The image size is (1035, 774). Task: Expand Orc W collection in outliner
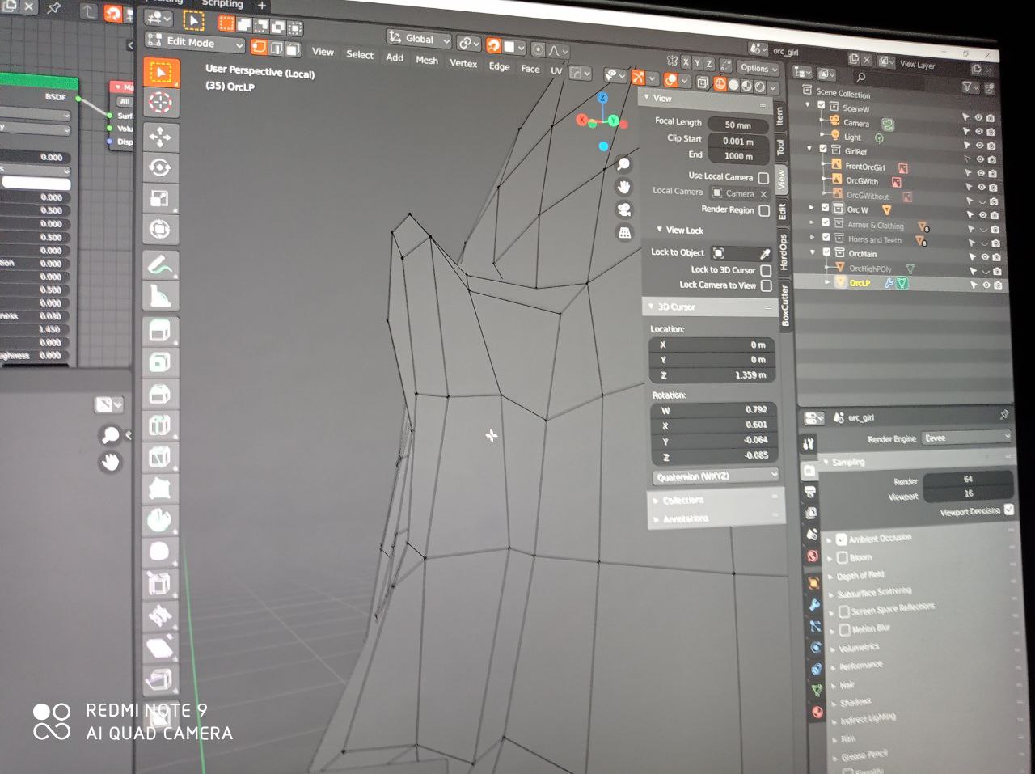812,208
